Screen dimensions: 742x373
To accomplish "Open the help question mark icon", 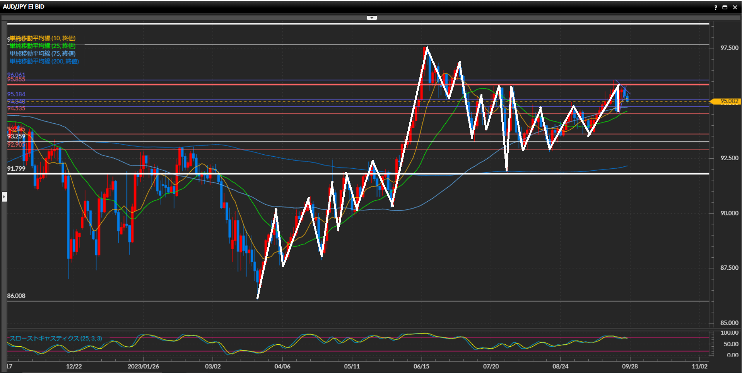I will (x=716, y=7).
